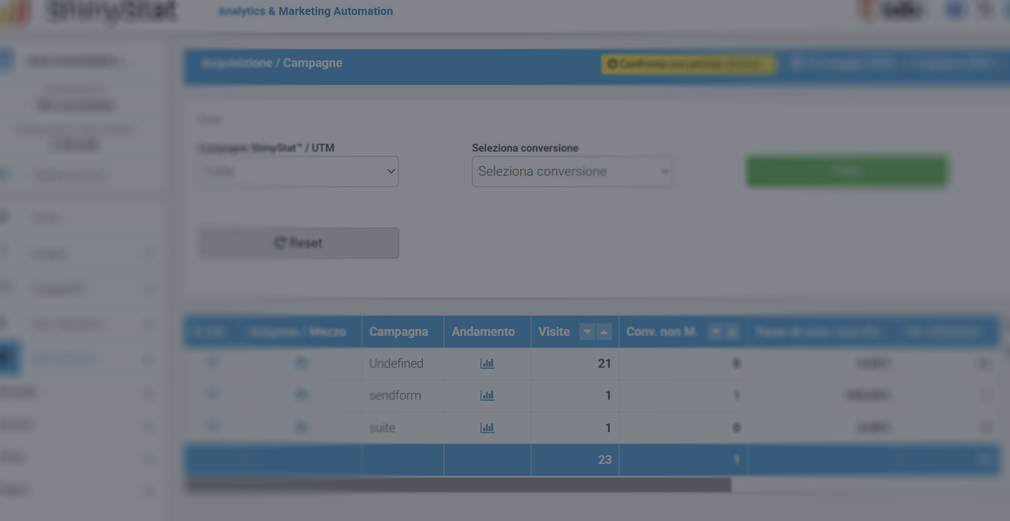
Task: Click the Andamento column header
Action: click(x=483, y=332)
